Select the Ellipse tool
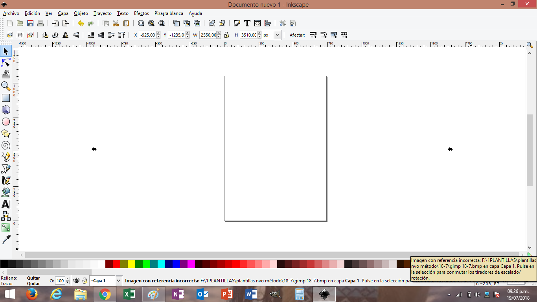This screenshot has width=537, height=302. coord(6,122)
